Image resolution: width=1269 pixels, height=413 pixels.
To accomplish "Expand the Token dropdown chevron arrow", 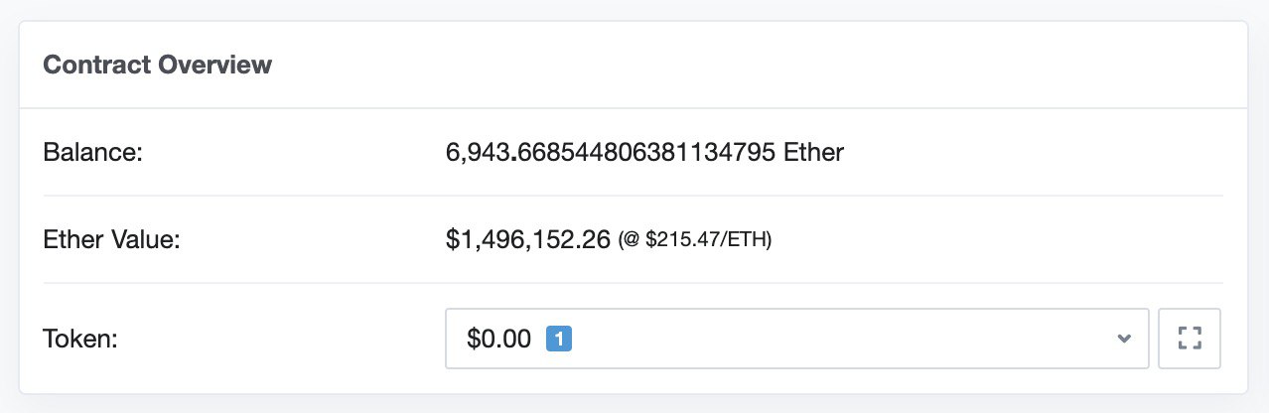I will tap(1123, 339).
